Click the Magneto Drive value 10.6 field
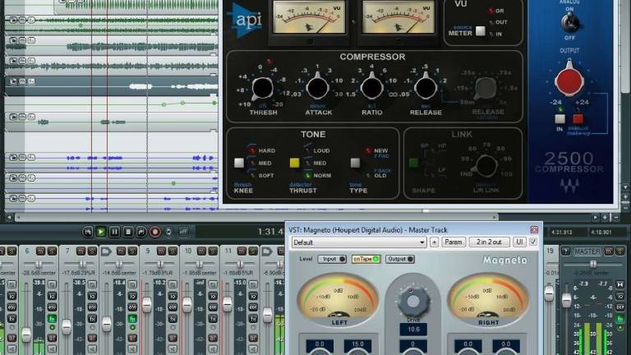The height and width of the screenshot is (355, 631). coord(413,330)
